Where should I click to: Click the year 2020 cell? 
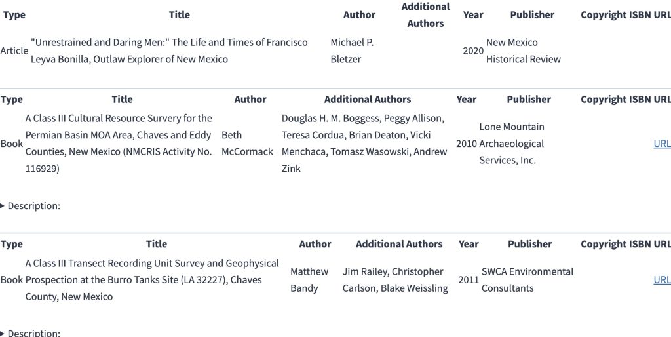(473, 50)
